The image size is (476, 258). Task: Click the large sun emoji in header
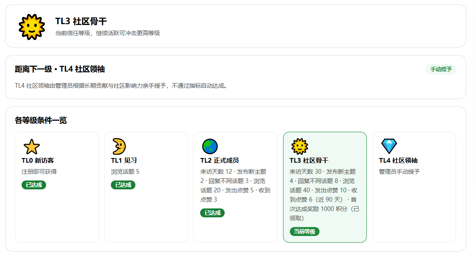click(x=32, y=27)
